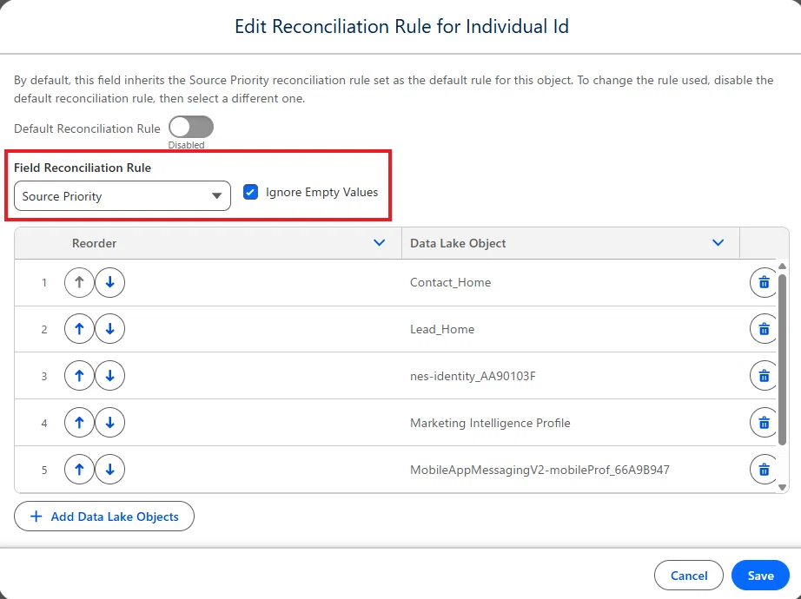Click Add Data Lake Objects button
Screen dimensions: 801x599
104,517
